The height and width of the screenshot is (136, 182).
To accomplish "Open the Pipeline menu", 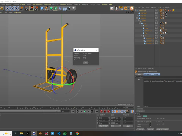I will pos(63,4).
